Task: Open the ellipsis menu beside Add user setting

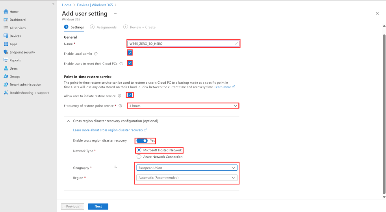Action: point(115,13)
